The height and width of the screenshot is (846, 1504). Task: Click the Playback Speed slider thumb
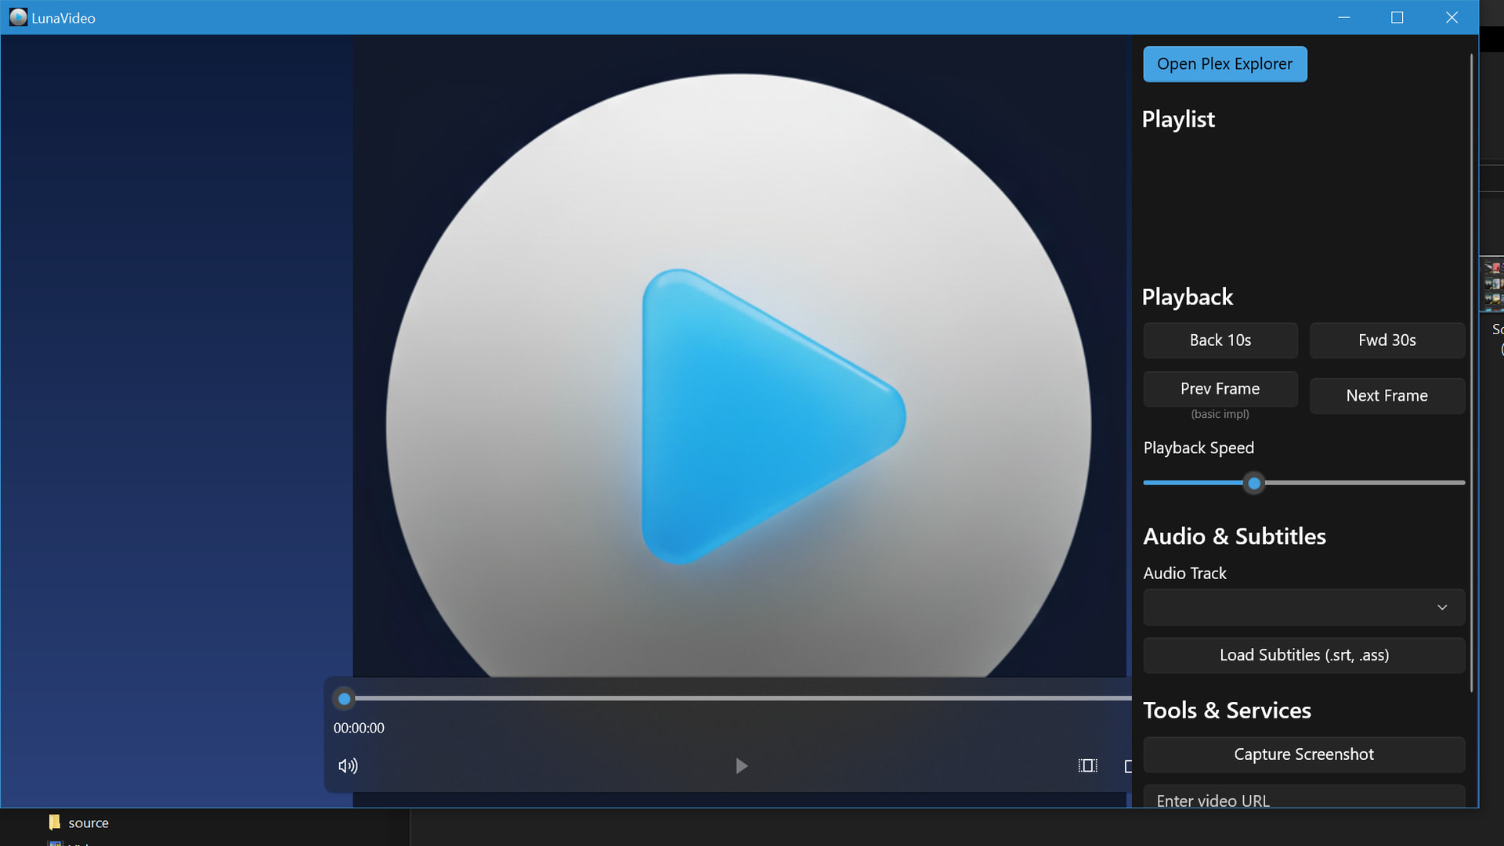[1254, 484]
